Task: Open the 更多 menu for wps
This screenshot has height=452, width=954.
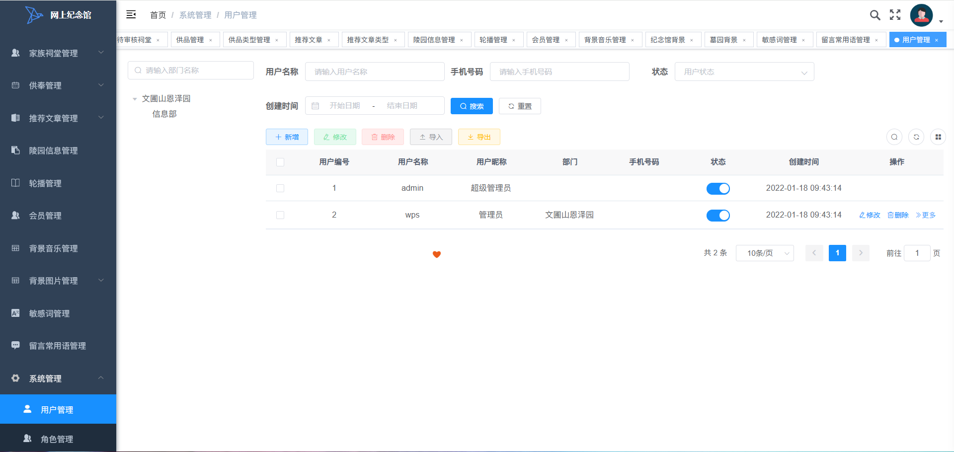Action: pyautogui.click(x=926, y=215)
